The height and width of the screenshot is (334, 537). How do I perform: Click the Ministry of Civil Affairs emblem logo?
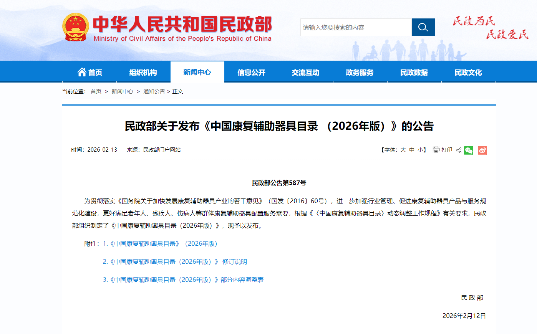pos(76,27)
